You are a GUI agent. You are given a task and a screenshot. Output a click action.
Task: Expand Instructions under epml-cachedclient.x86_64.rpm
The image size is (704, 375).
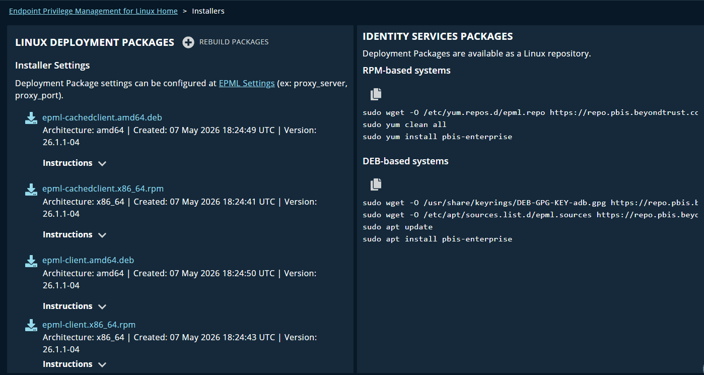click(x=75, y=234)
